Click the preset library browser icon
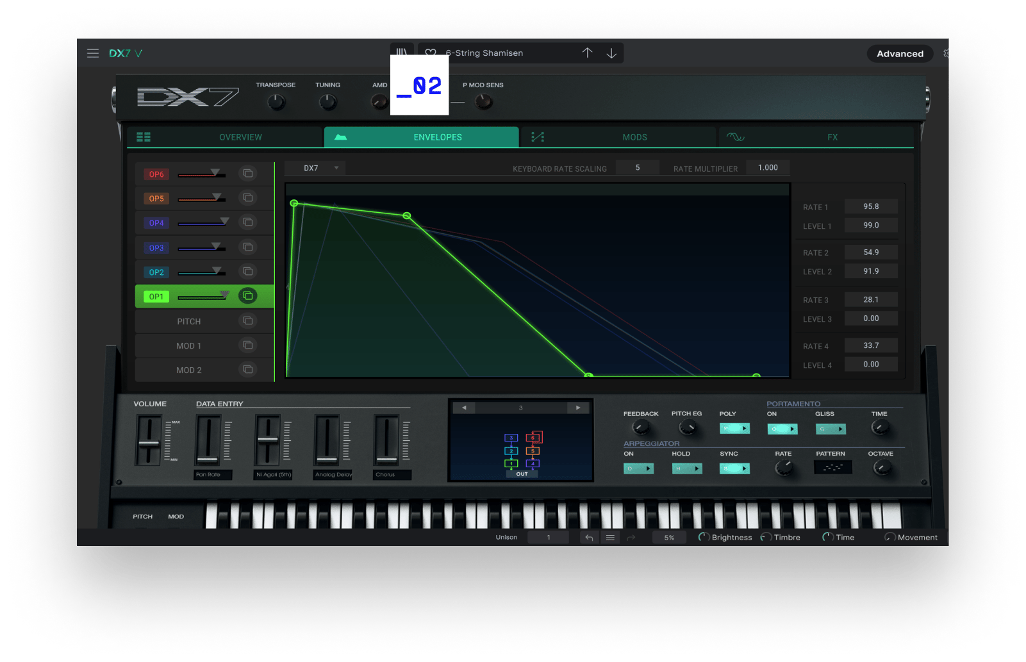Screen dimensions: 1026x662 point(402,53)
